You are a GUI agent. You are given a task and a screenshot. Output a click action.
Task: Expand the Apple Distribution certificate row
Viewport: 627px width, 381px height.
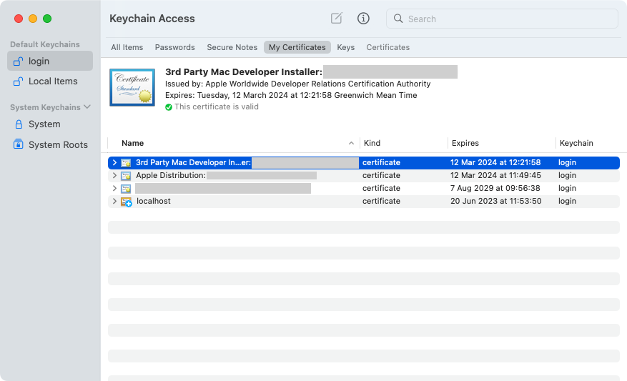pos(114,175)
